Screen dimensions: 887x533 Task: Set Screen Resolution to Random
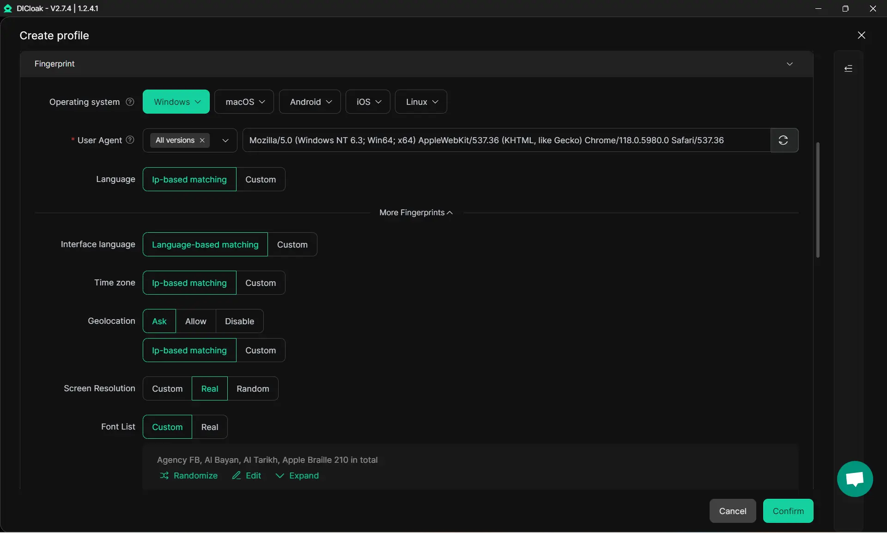coord(253,388)
